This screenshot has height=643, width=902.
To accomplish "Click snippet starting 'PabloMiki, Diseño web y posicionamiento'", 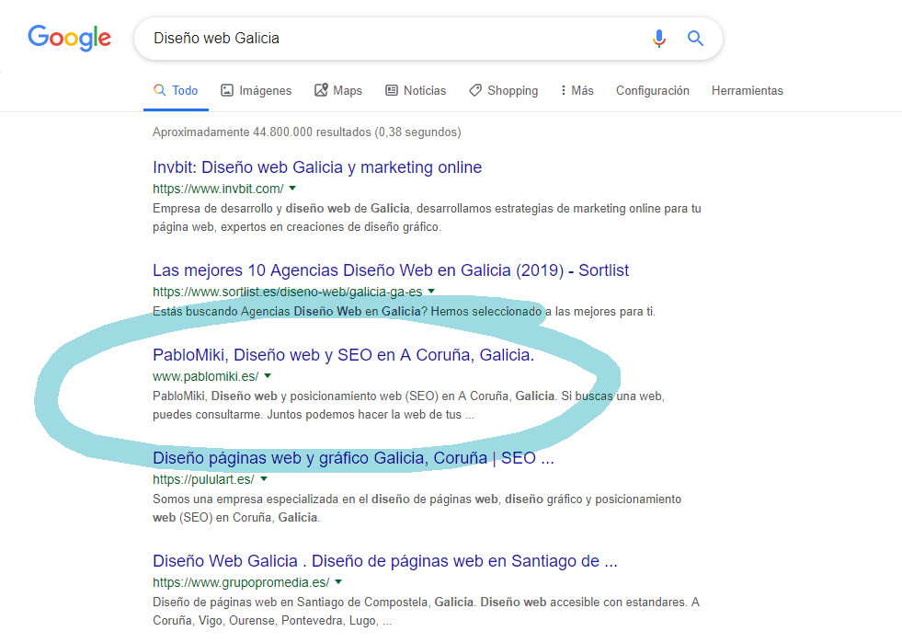I will tap(408, 406).
